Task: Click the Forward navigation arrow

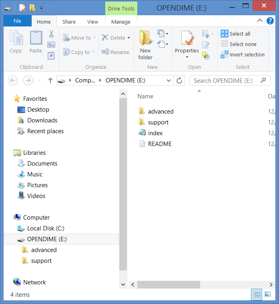Action: [28, 80]
